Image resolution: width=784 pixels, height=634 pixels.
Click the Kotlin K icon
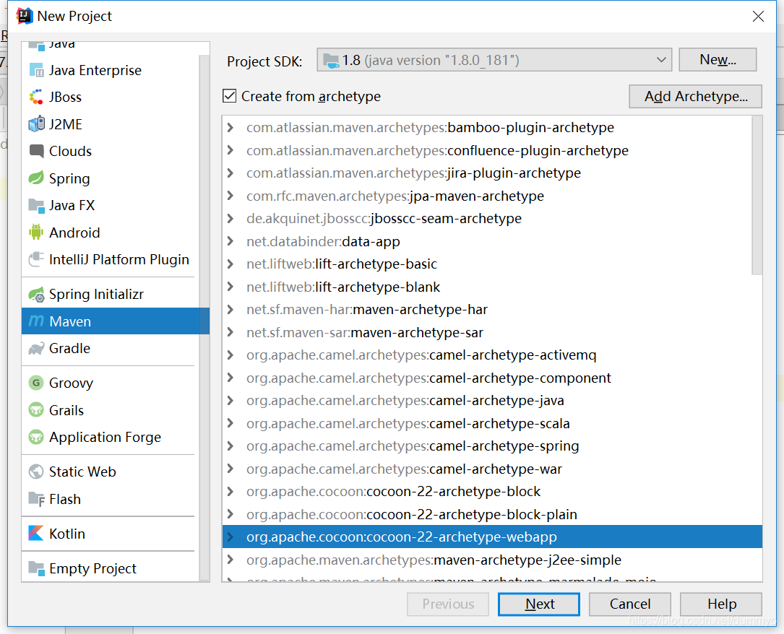[x=37, y=533]
